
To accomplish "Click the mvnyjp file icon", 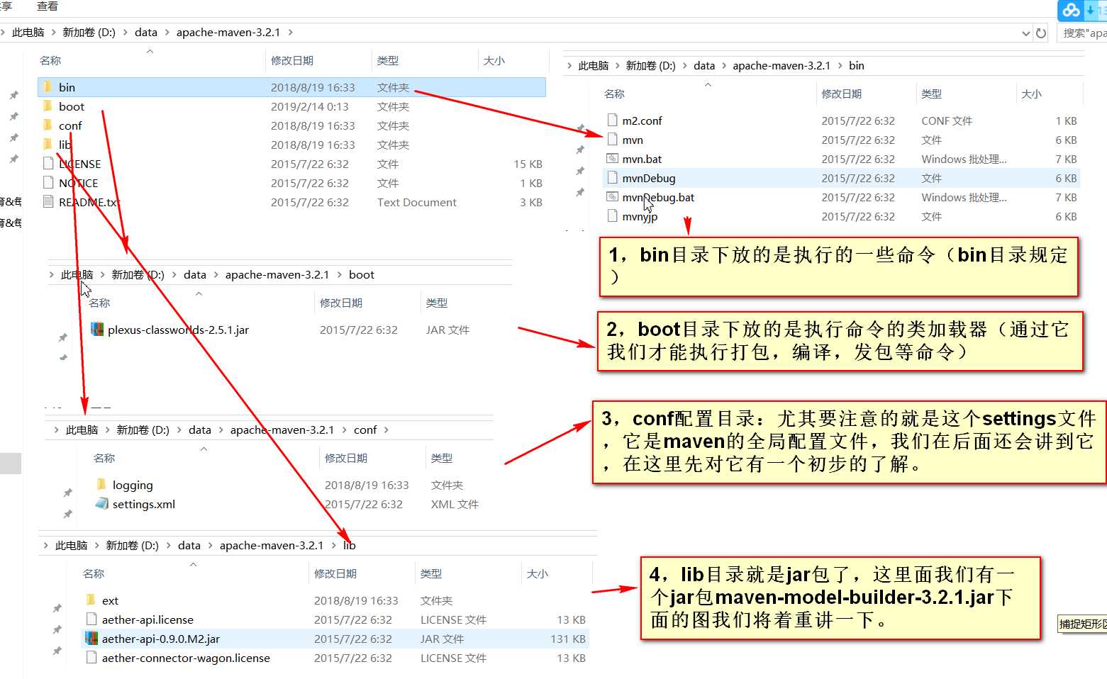I will click(612, 215).
